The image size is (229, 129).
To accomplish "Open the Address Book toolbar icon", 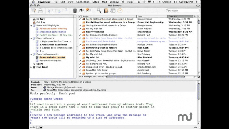I will pyautogui.click(x=106, y=11).
